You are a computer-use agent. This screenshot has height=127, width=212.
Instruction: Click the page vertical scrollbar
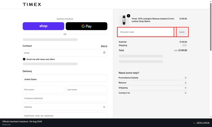tap(211, 27)
